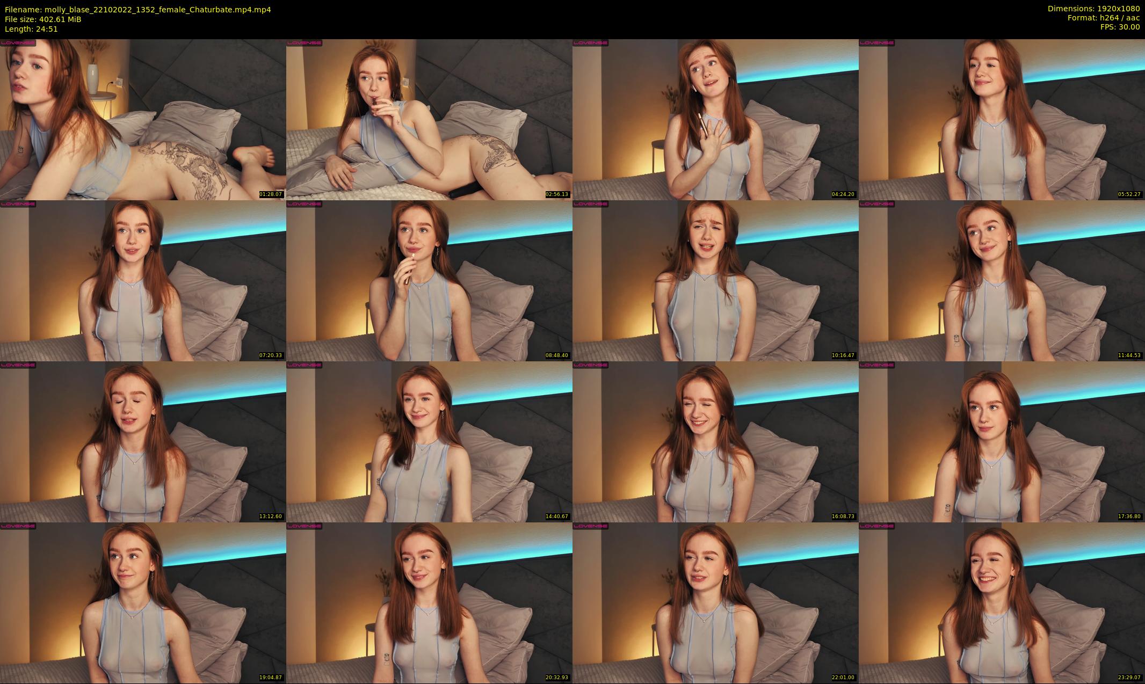Click the Lovense watermark in first thumbnail

[18, 43]
